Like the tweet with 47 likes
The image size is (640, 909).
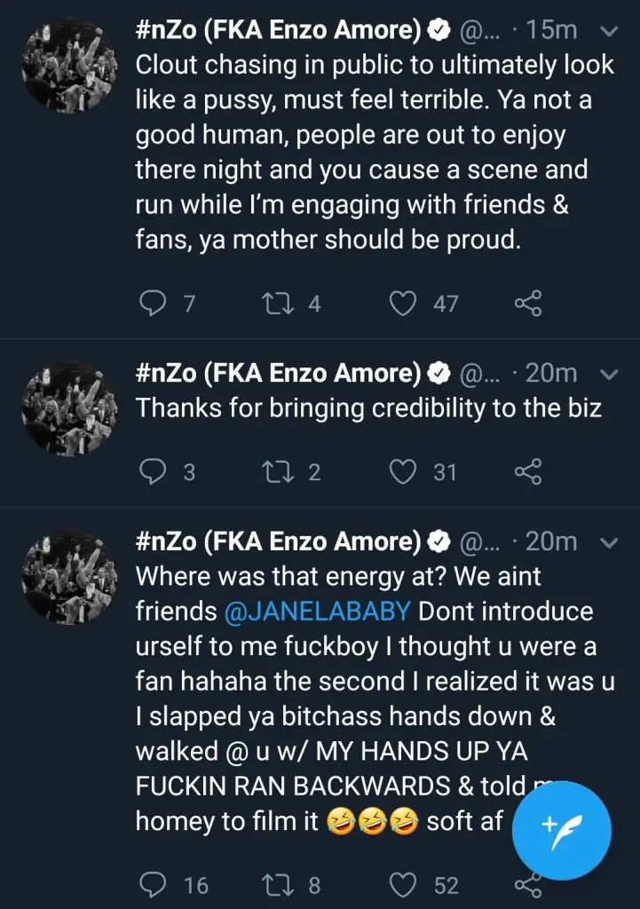coord(405,304)
